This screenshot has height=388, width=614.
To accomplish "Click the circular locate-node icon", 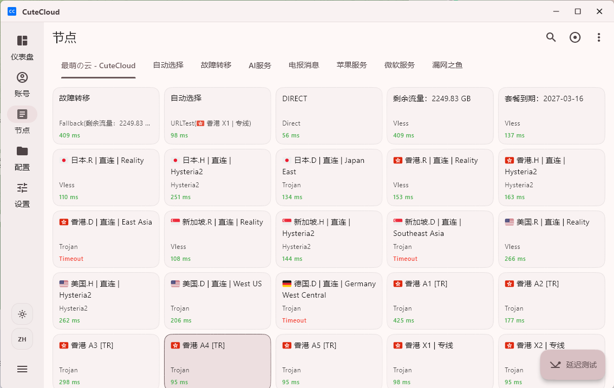I will pyautogui.click(x=574, y=37).
